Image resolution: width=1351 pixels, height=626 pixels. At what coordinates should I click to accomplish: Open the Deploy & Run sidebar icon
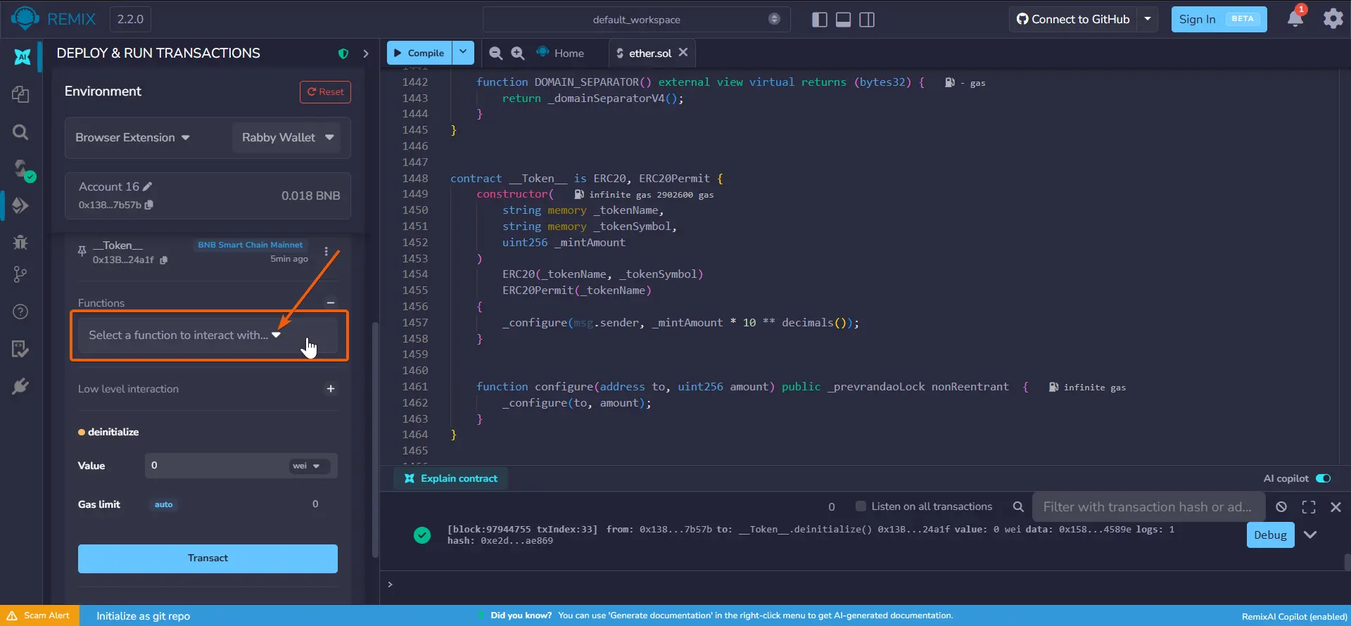(20, 205)
